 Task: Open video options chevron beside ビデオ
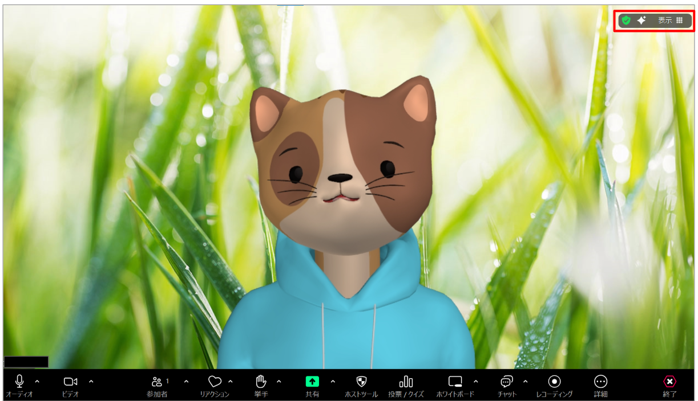(91, 381)
